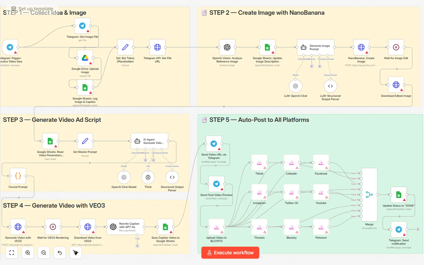Open Google Sheets: Update Image Description node
The width and height of the screenshot is (424, 265).
(x=267, y=47)
